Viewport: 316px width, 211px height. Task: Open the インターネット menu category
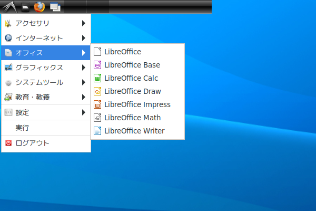pyautogui.click(x=46, y=38)
